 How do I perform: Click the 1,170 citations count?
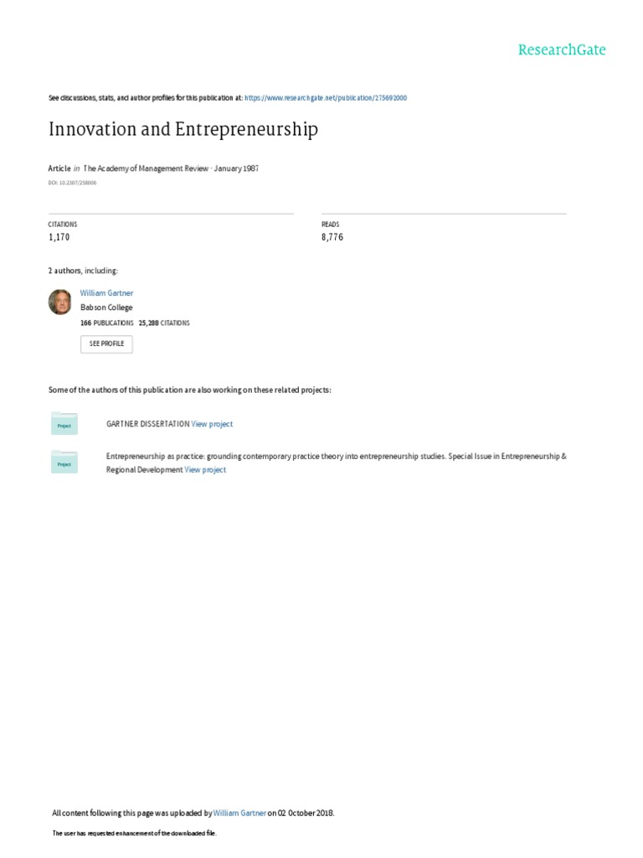pyautogui.click(x=59, y=237)
